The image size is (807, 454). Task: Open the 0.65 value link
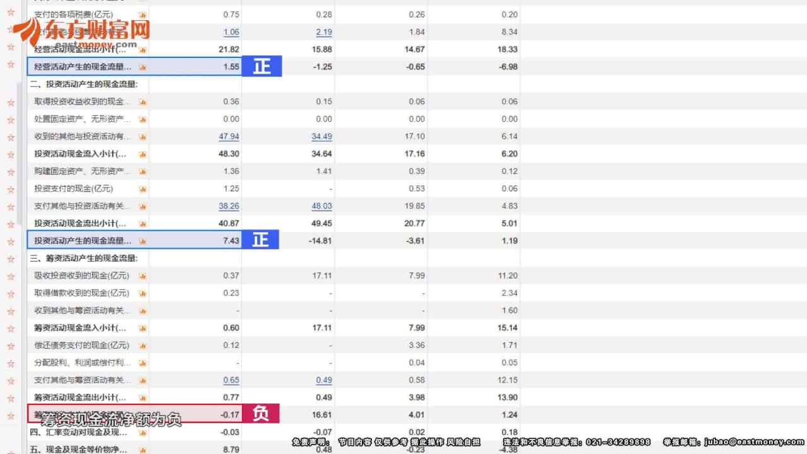click(231, 380)
